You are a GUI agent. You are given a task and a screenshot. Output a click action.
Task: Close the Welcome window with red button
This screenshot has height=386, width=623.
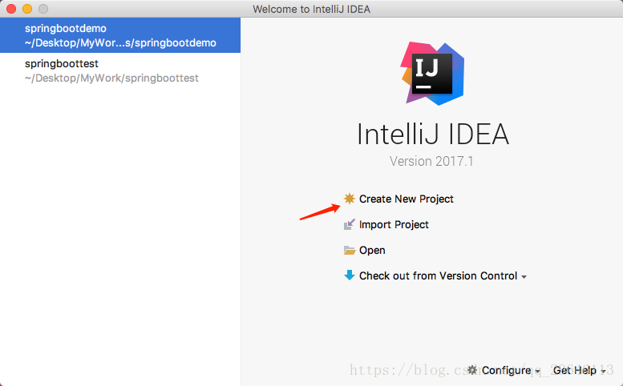tap(11, 9)
